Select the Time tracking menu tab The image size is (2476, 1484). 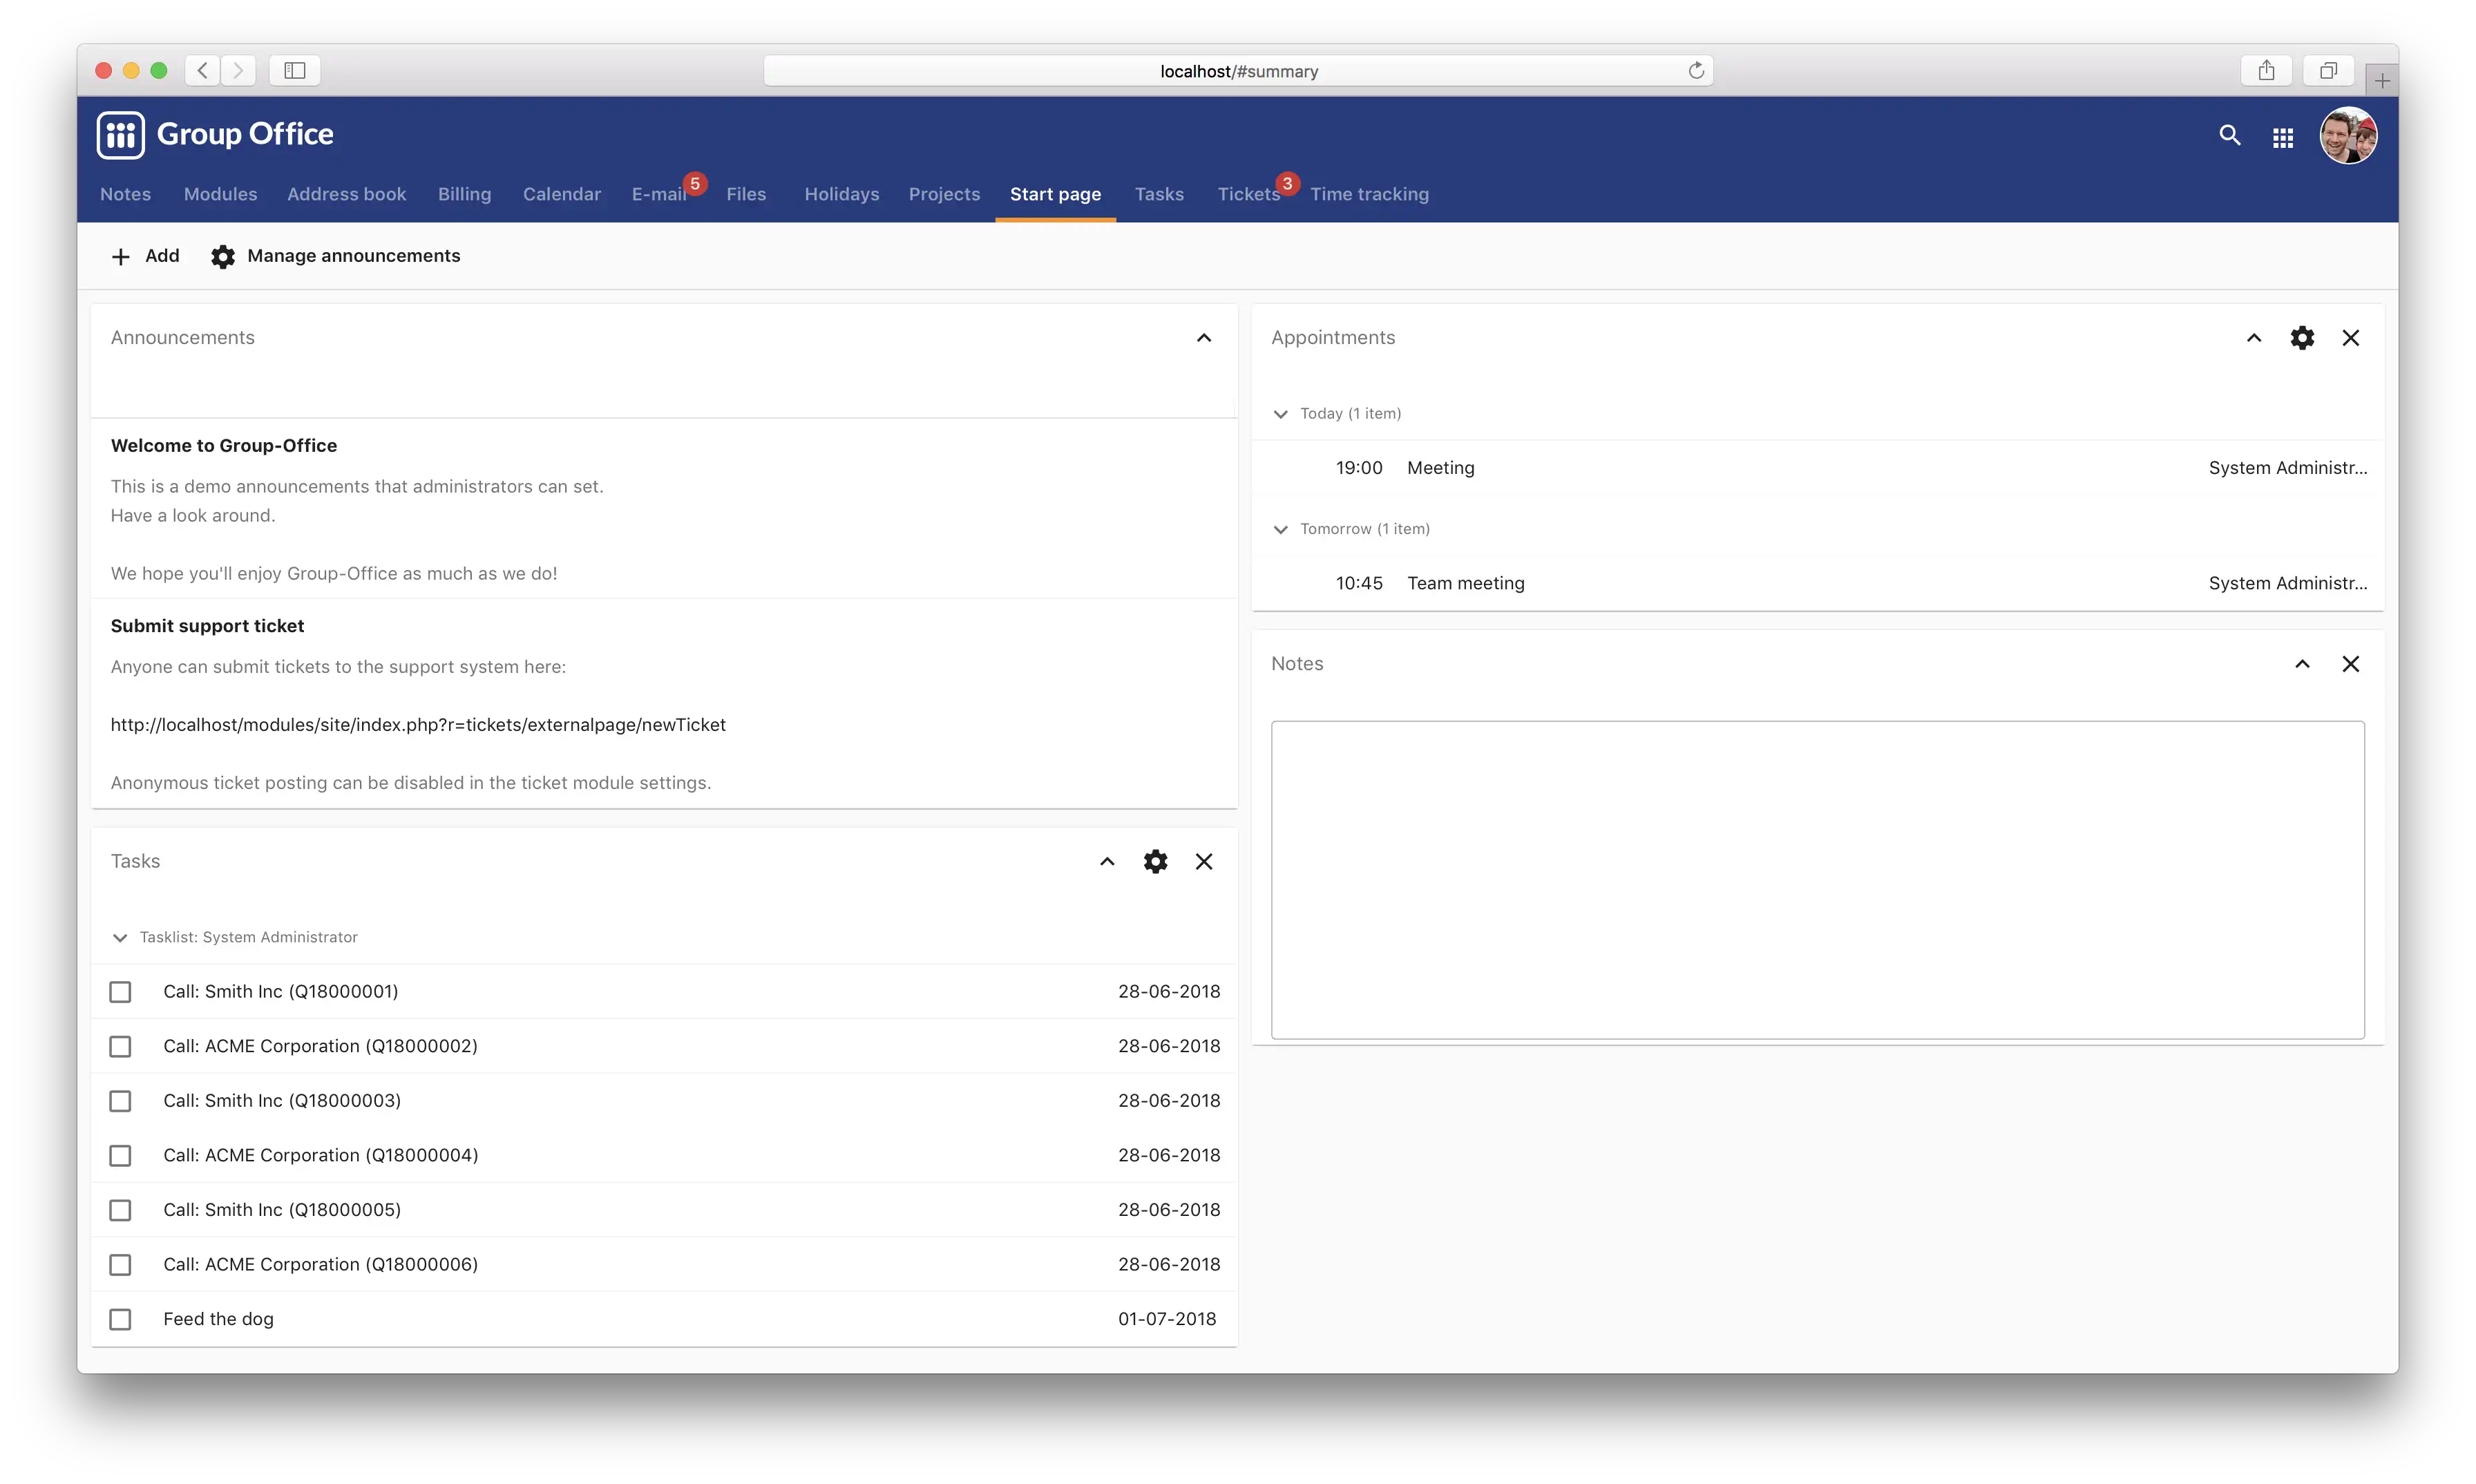click(1369, 193)
